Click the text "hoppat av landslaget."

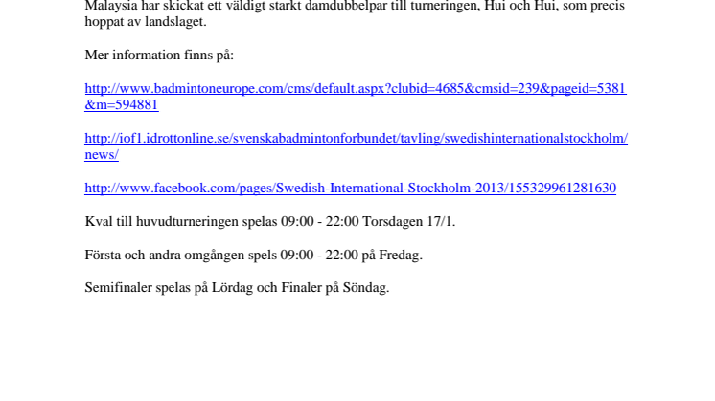pos(146,22)
